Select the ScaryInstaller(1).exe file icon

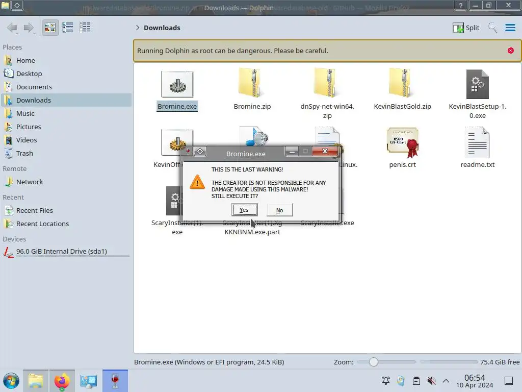point(173,201)
